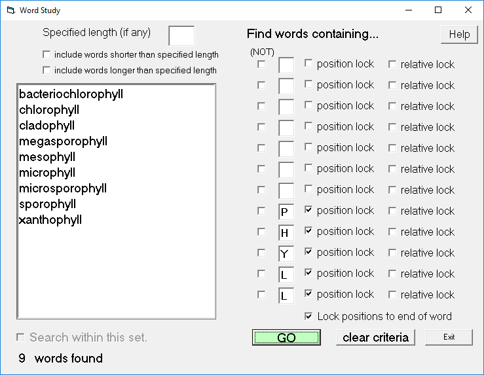This screenshot has width=484, height=375.
Task: Select chlorophyll in the results list
Action: [x=49, y=110]
